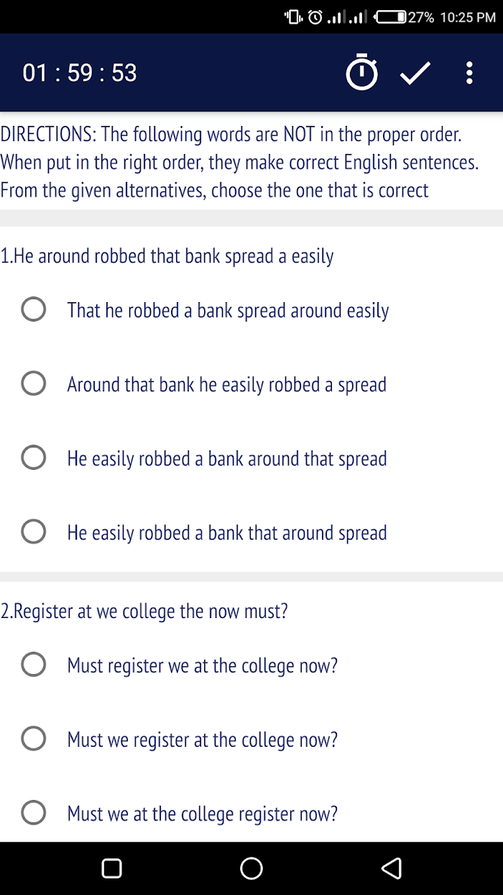This screenshot has height=895, width=503.
Task: Tap the Android back navigation button
Action: click(x=391, y=868)
